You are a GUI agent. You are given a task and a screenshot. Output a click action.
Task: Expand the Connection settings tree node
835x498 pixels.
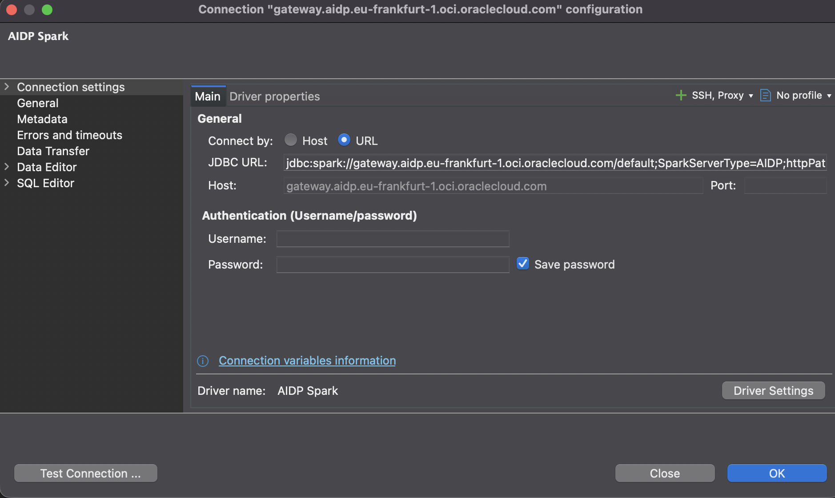point(7,87)
